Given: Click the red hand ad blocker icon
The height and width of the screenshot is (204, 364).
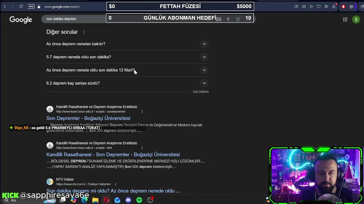Looking at the screenshot, I should pyautogui.click(x=343, y=7).
